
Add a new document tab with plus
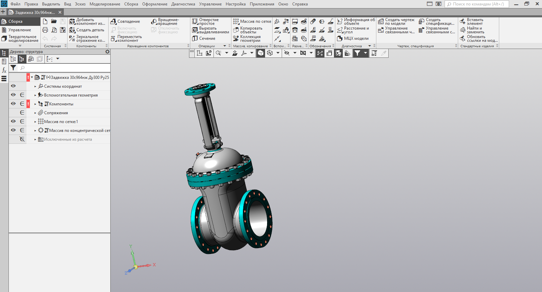(x=3, y=12)
